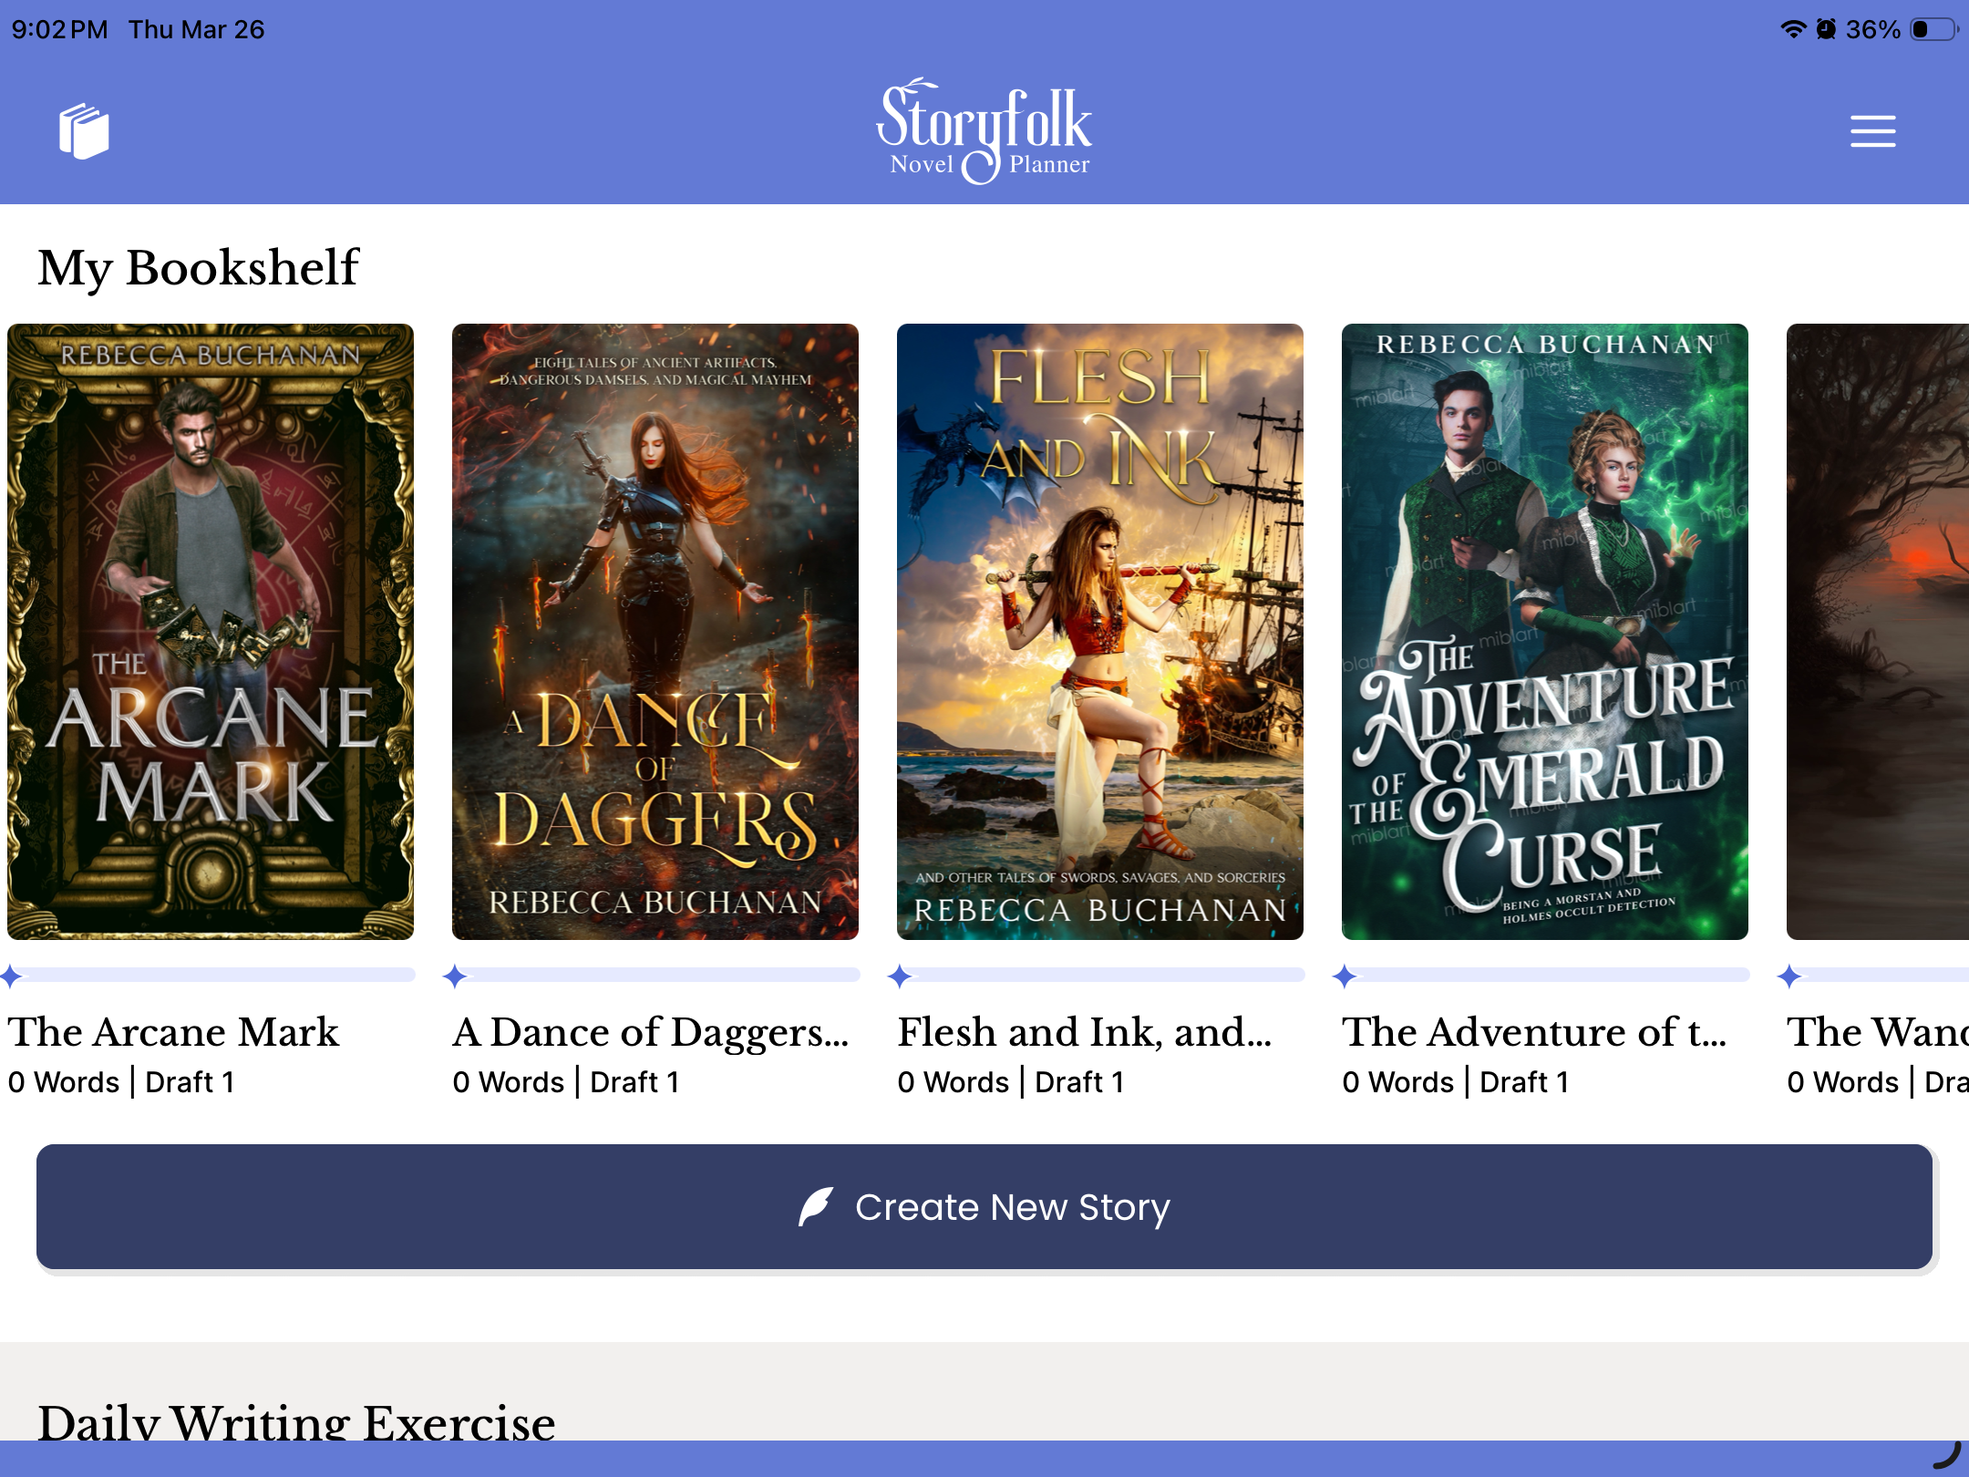Click the Create New Story button
Image resolution: width=1969 pixels, height=1477 pixels.
pyautogui.click(x=984, y=1206)
